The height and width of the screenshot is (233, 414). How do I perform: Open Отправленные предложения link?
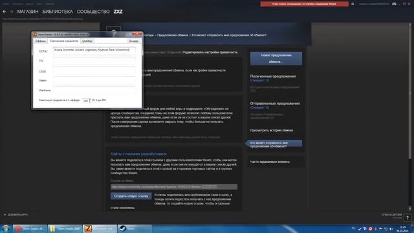tap(275, 104)
